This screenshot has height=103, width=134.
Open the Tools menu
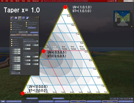coord(23,1)
